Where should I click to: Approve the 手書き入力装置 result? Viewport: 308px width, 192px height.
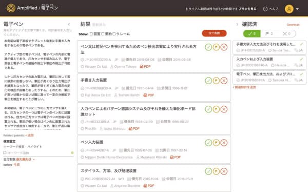[208, 81]
